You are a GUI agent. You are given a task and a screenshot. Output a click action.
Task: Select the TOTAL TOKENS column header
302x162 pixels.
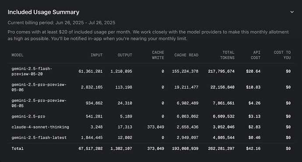tap(227, 55)
